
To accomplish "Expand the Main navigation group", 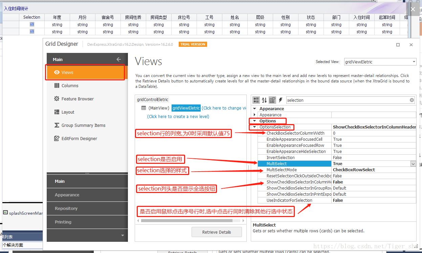I will (x=87, y=181).
